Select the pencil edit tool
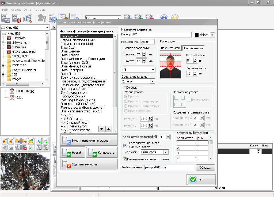The height and width of the screenshot is (197, 274). tap(5, 147)
